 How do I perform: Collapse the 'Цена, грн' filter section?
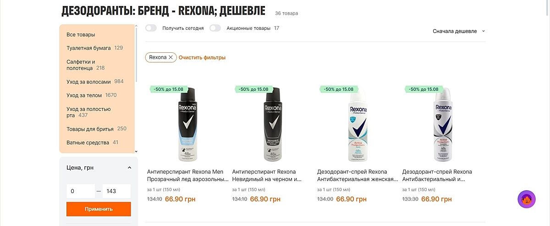coord(129,168)
